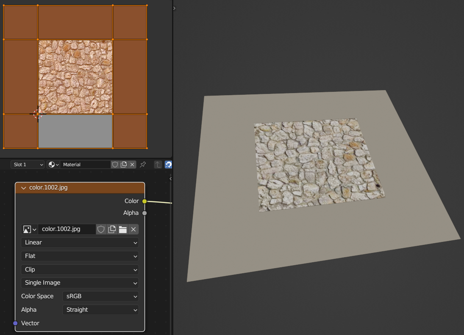Image resolution: width=464 pixels, height=335 pixels.
Task: Toggle fake user shield beside the Material name
Action: pos(115,165)
